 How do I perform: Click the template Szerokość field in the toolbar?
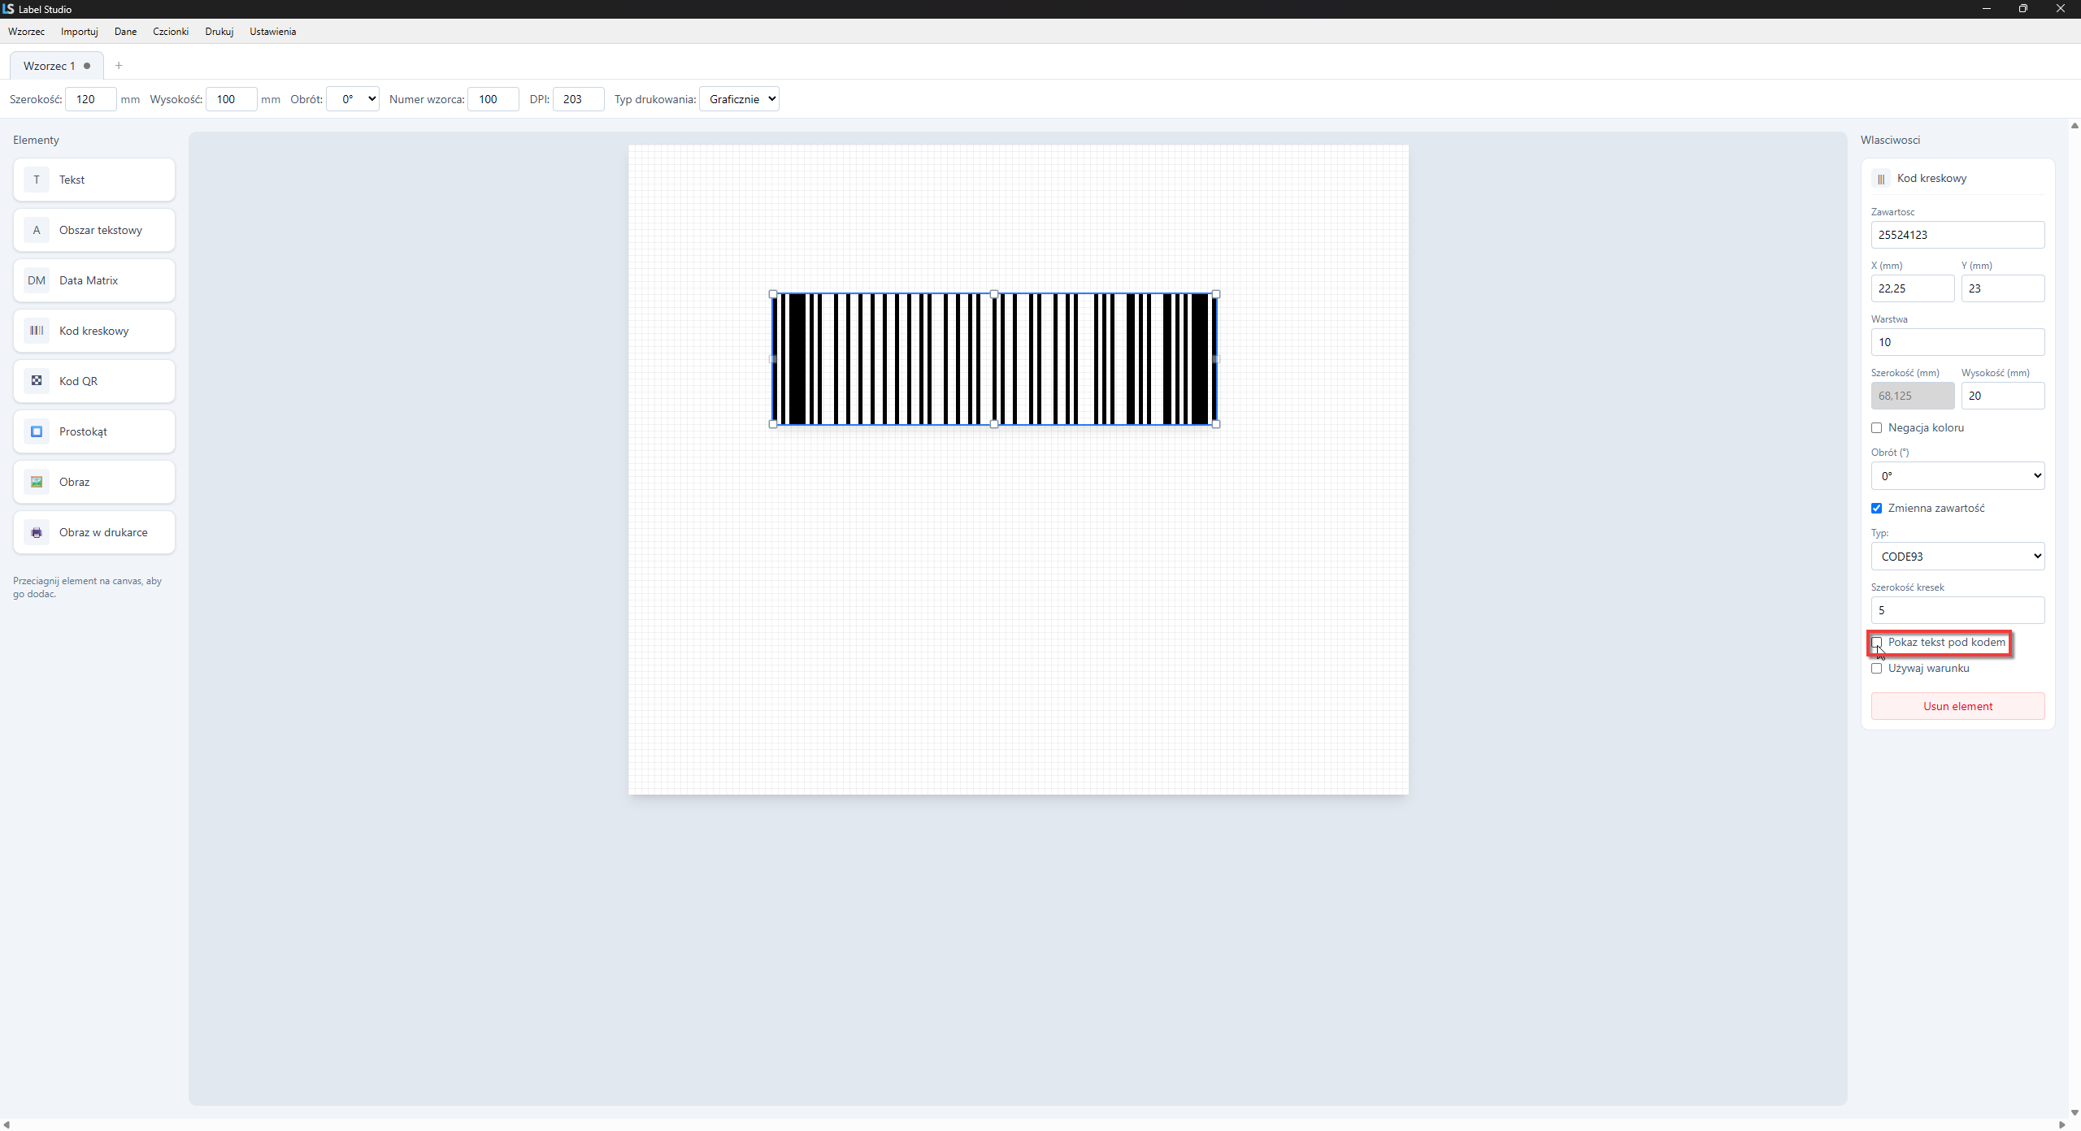coord(91,99)
